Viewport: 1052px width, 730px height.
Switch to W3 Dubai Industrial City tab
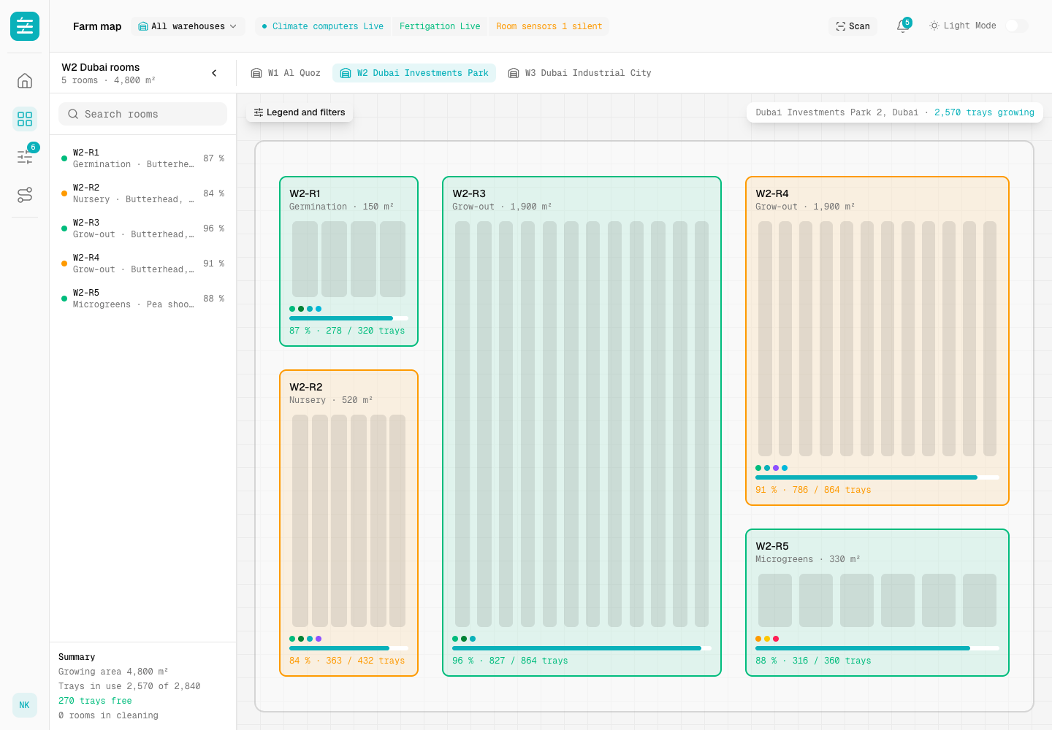pos(579,73)
